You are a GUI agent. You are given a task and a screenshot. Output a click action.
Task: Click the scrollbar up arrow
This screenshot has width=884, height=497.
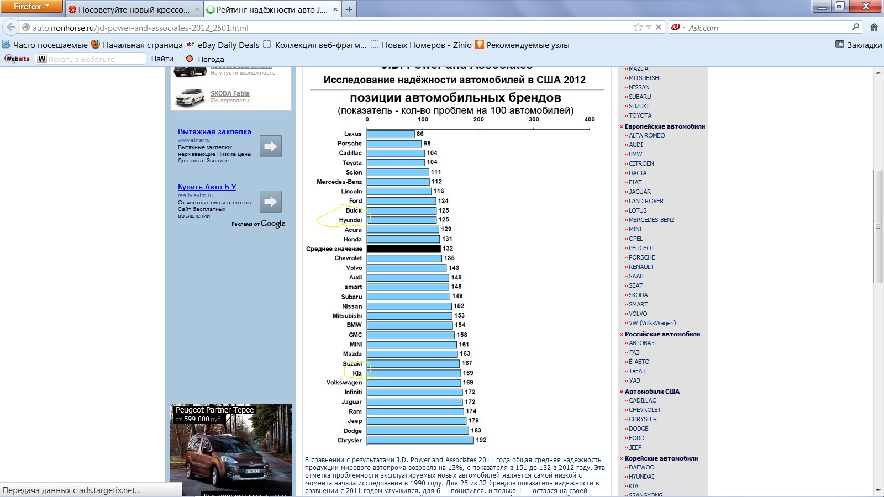pos(878,72)
